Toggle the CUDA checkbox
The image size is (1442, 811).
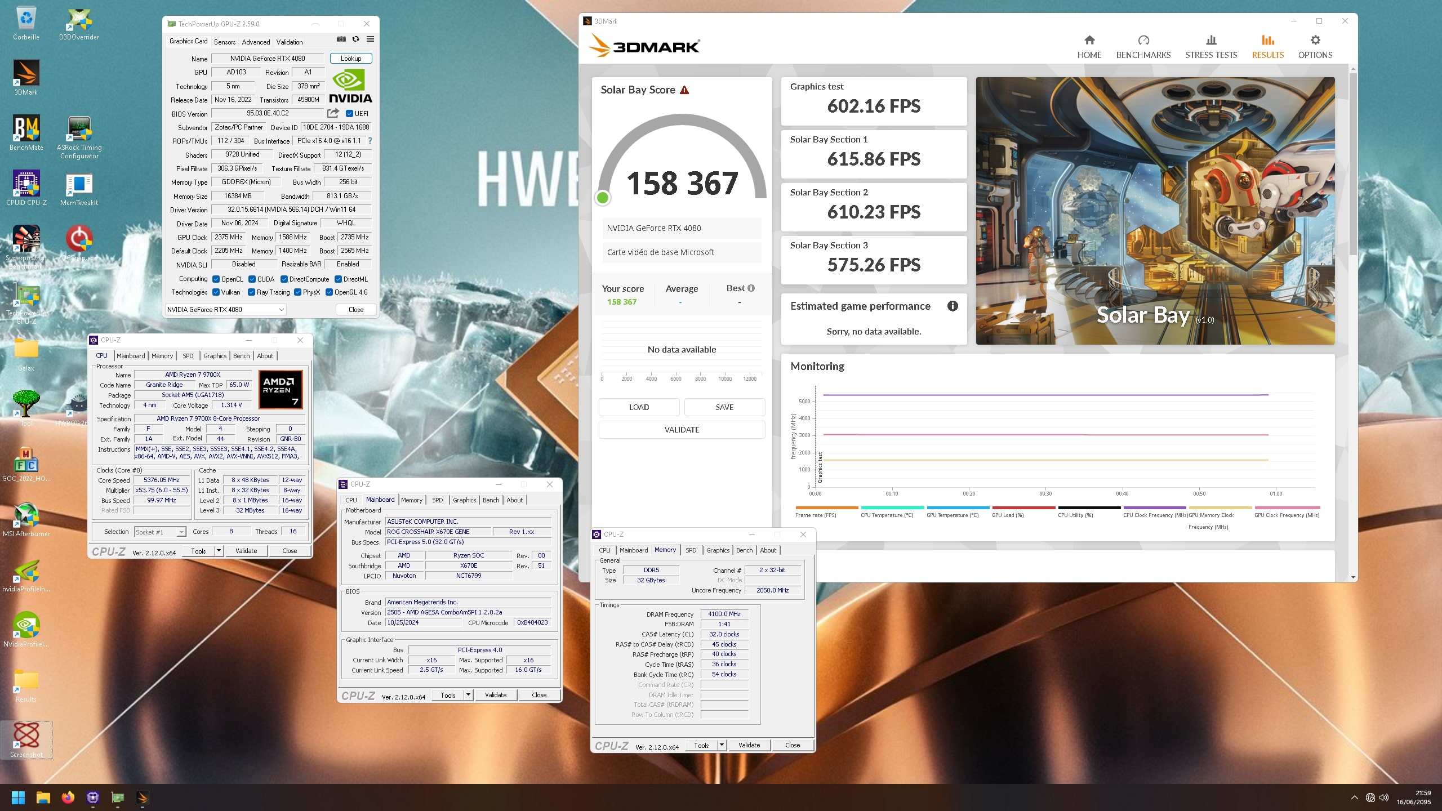252,279
